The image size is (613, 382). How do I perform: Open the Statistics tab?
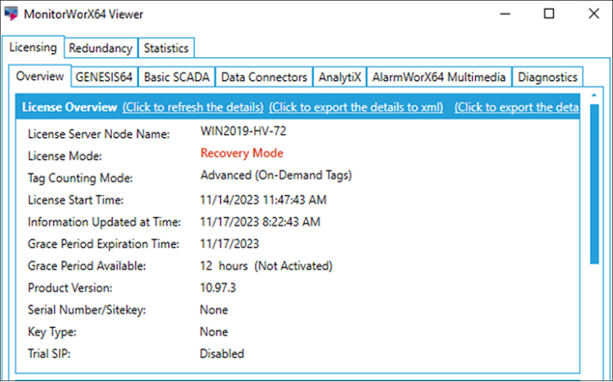(166, 48)
